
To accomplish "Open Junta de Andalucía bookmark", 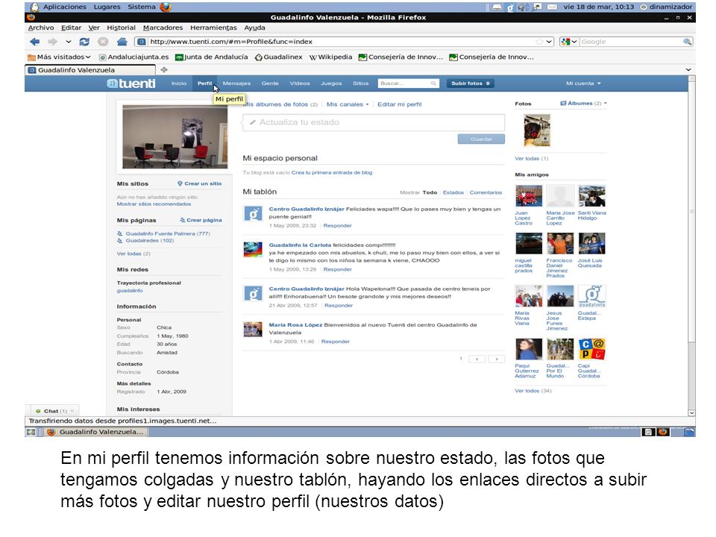I will click(211, 57).
